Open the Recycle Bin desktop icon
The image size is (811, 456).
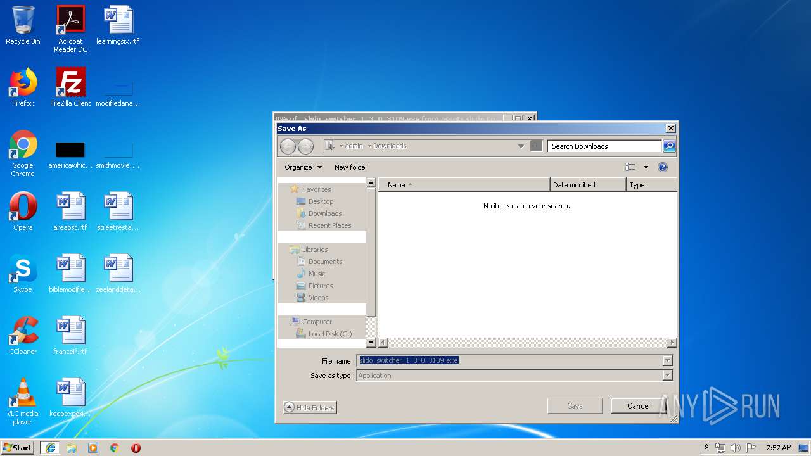point(23,25)
